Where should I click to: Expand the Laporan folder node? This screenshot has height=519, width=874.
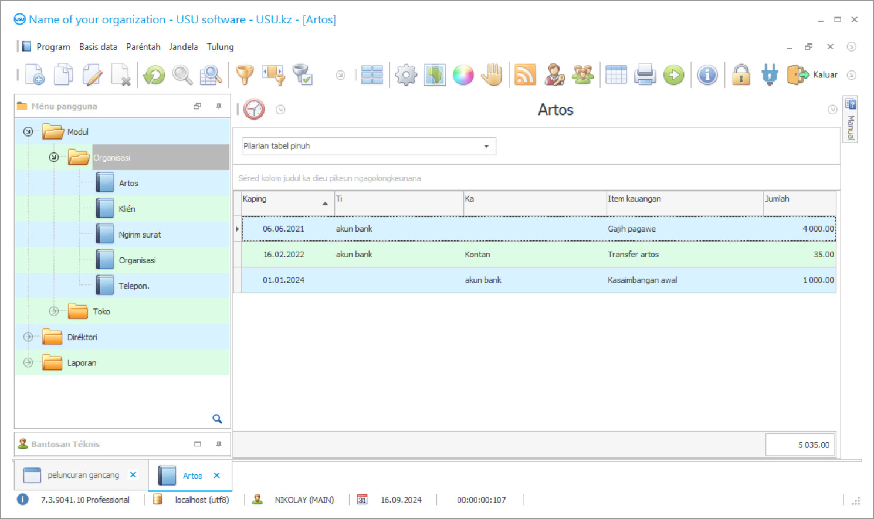pyautogui.click(x=28, y=363)
